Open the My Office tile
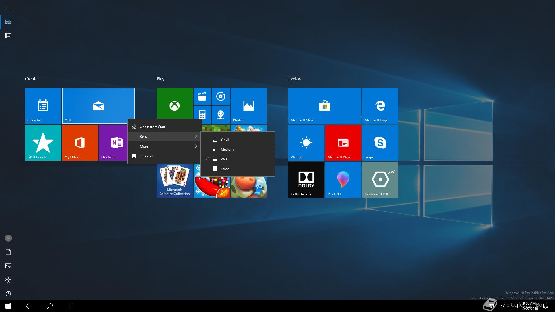Viewport: 555px width, 312px height. [80, 143]
